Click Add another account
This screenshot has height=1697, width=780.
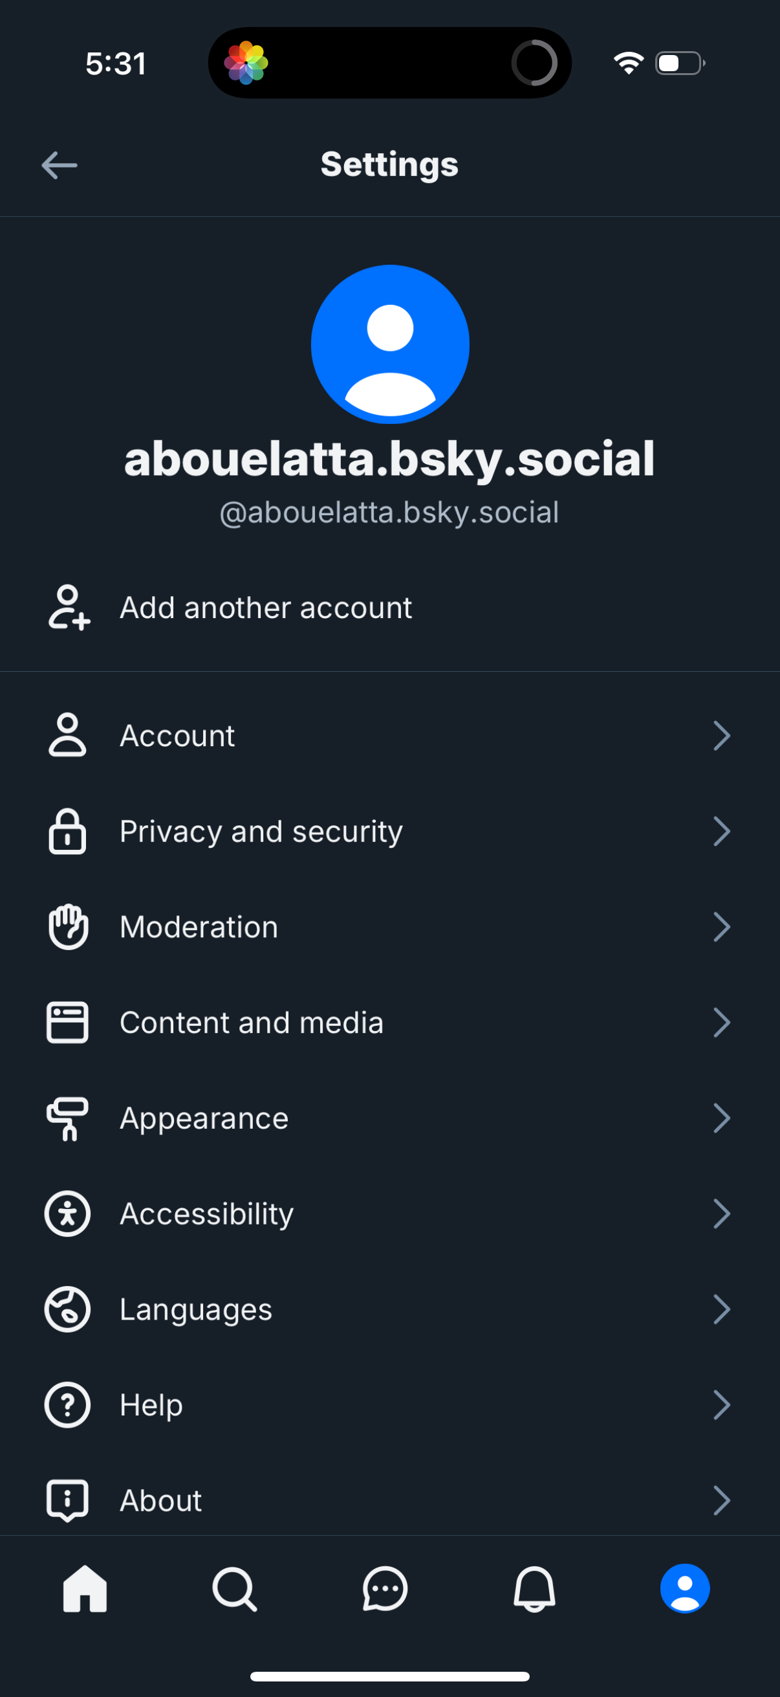click(x=266, y=607)
